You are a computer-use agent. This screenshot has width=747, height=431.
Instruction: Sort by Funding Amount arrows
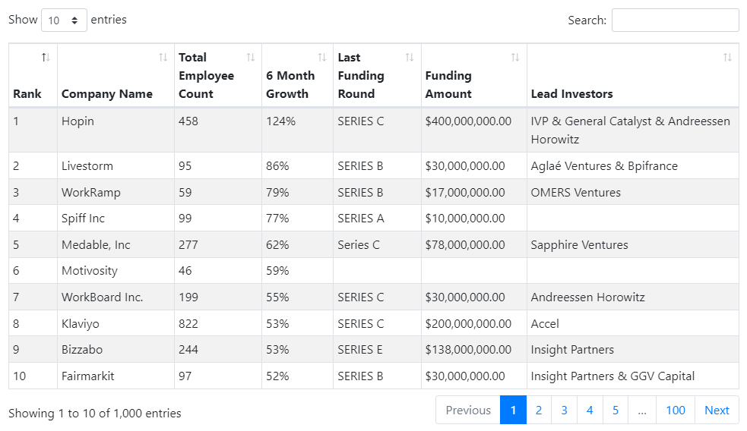pos(515,58)
